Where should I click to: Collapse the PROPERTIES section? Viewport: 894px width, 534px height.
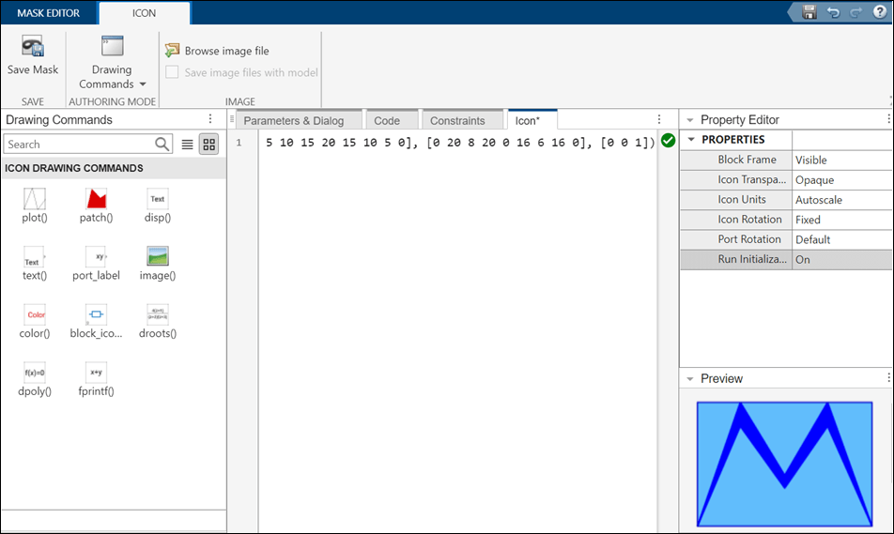[691, 140]
